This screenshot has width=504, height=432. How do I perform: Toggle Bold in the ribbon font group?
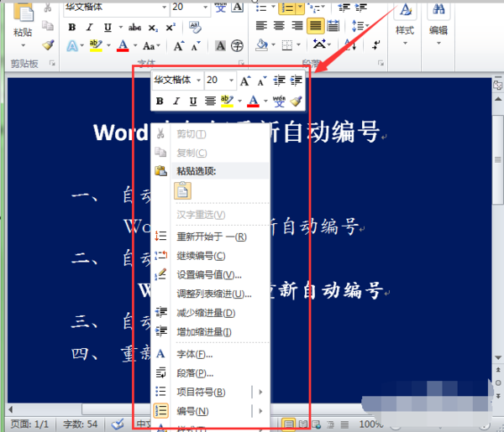click(72, 28)
